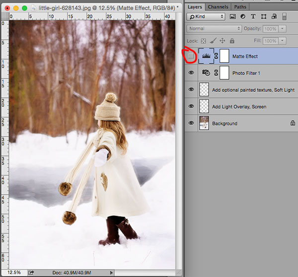This screenshot has width=298, height=277.
Task: Switch to the Paths tab
Action: [240, 7]
